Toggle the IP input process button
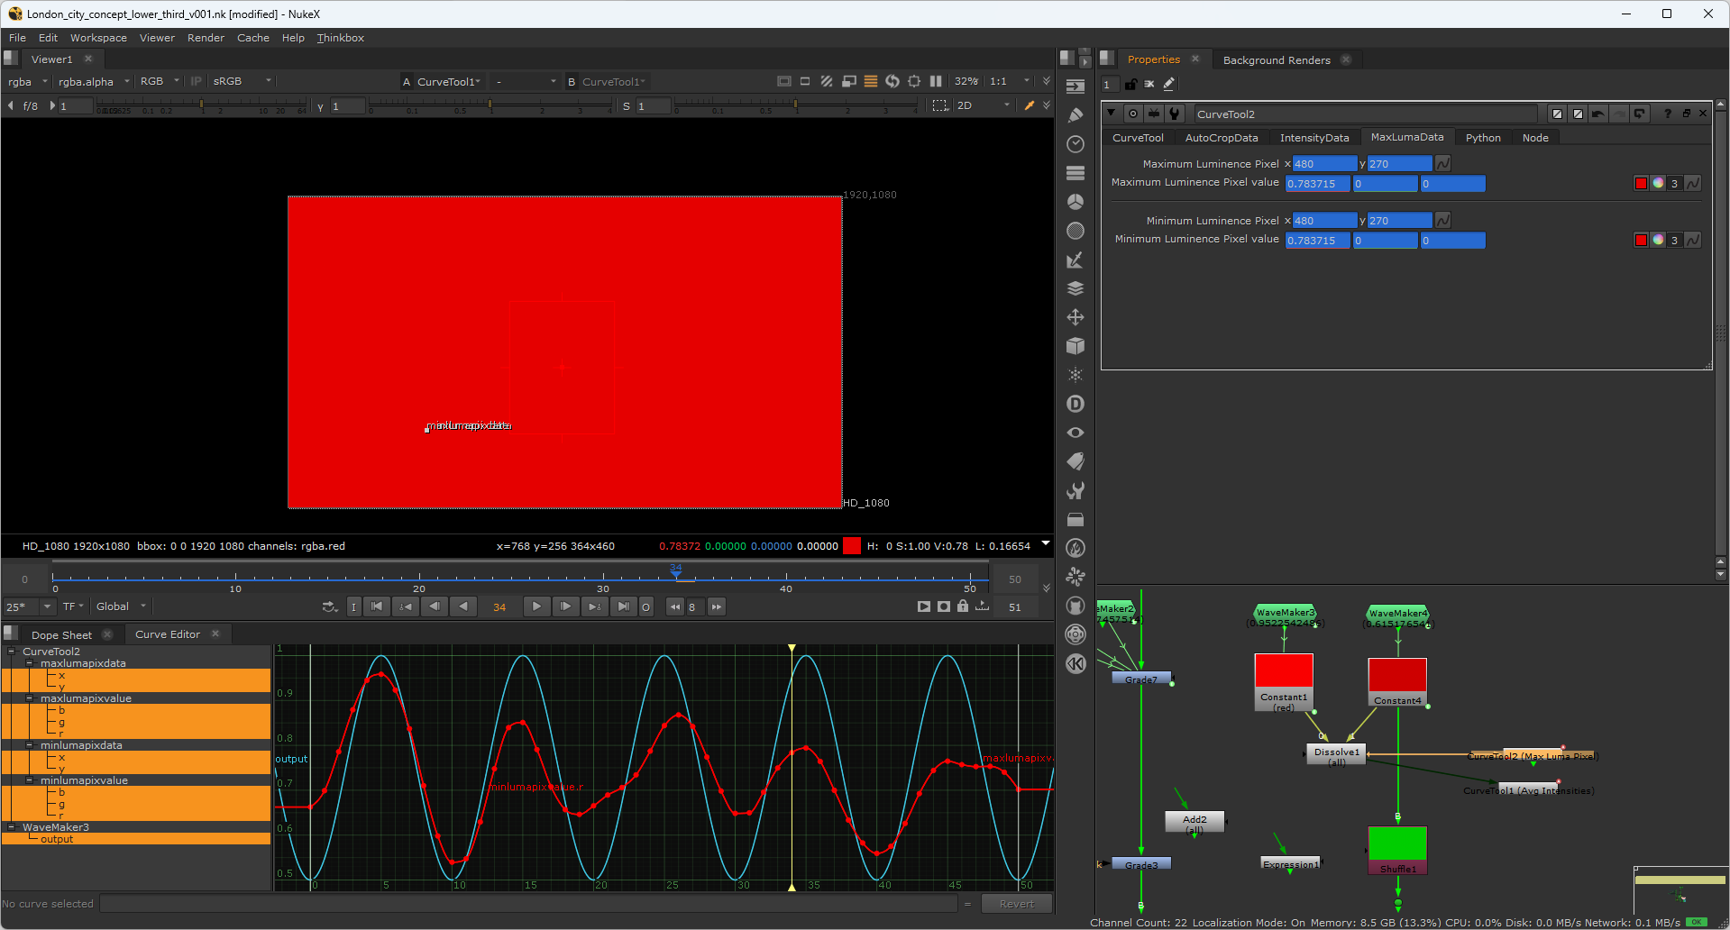The image size is (1730, 930). [196, 81]
